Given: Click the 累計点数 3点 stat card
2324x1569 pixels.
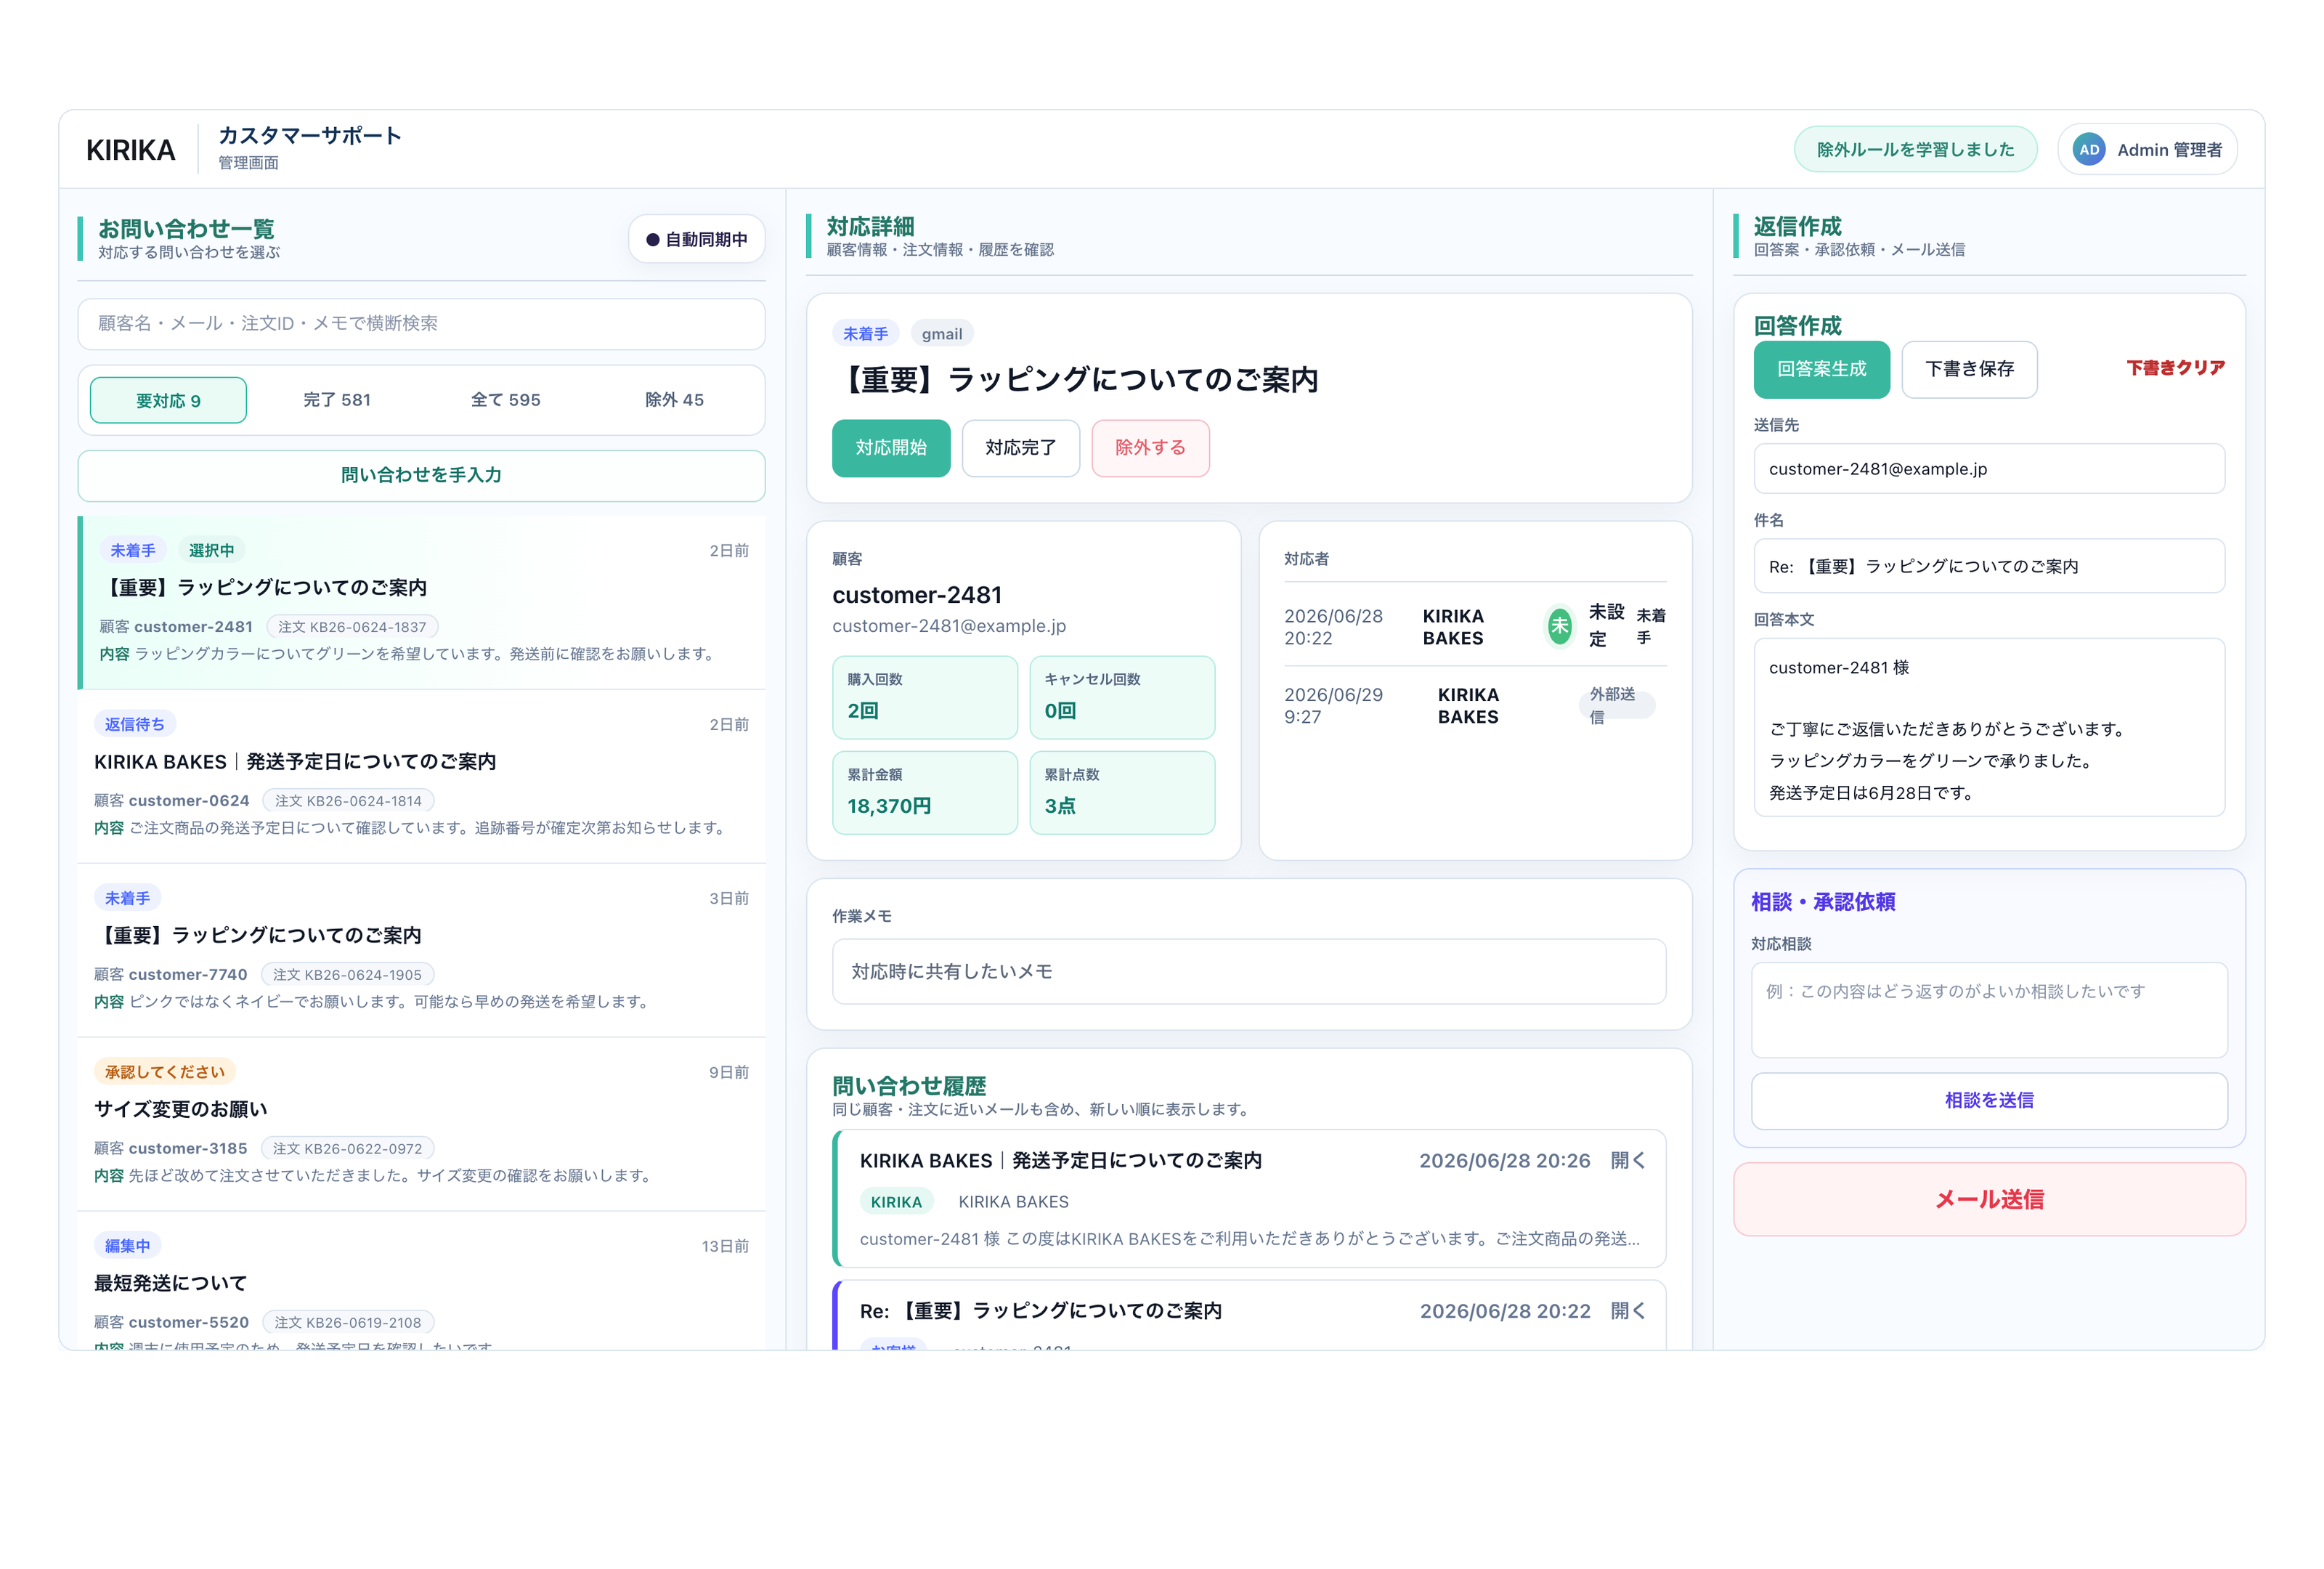Looking at the screenshot, I should click(1122, 793).
